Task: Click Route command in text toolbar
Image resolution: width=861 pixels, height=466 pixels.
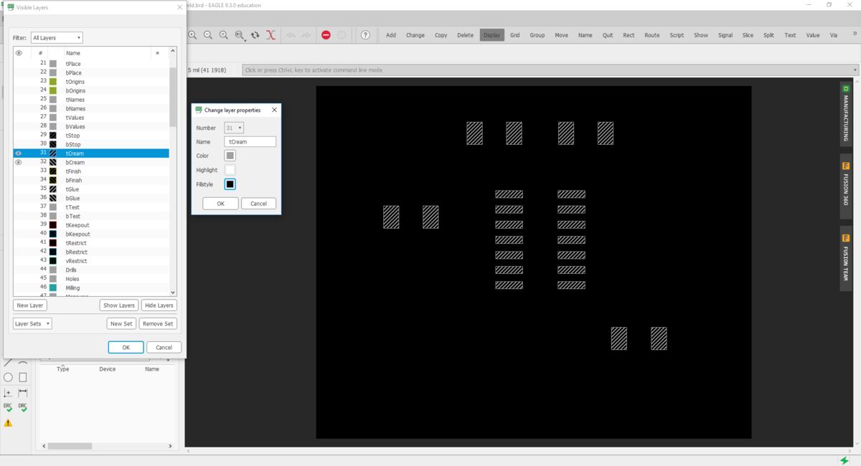Action: click(651, 35)
